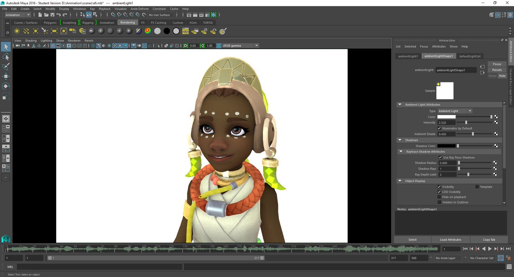This screenshot has height=277, width=514.
Task: Click the Select button at bottom
Action: click(412, 239)
